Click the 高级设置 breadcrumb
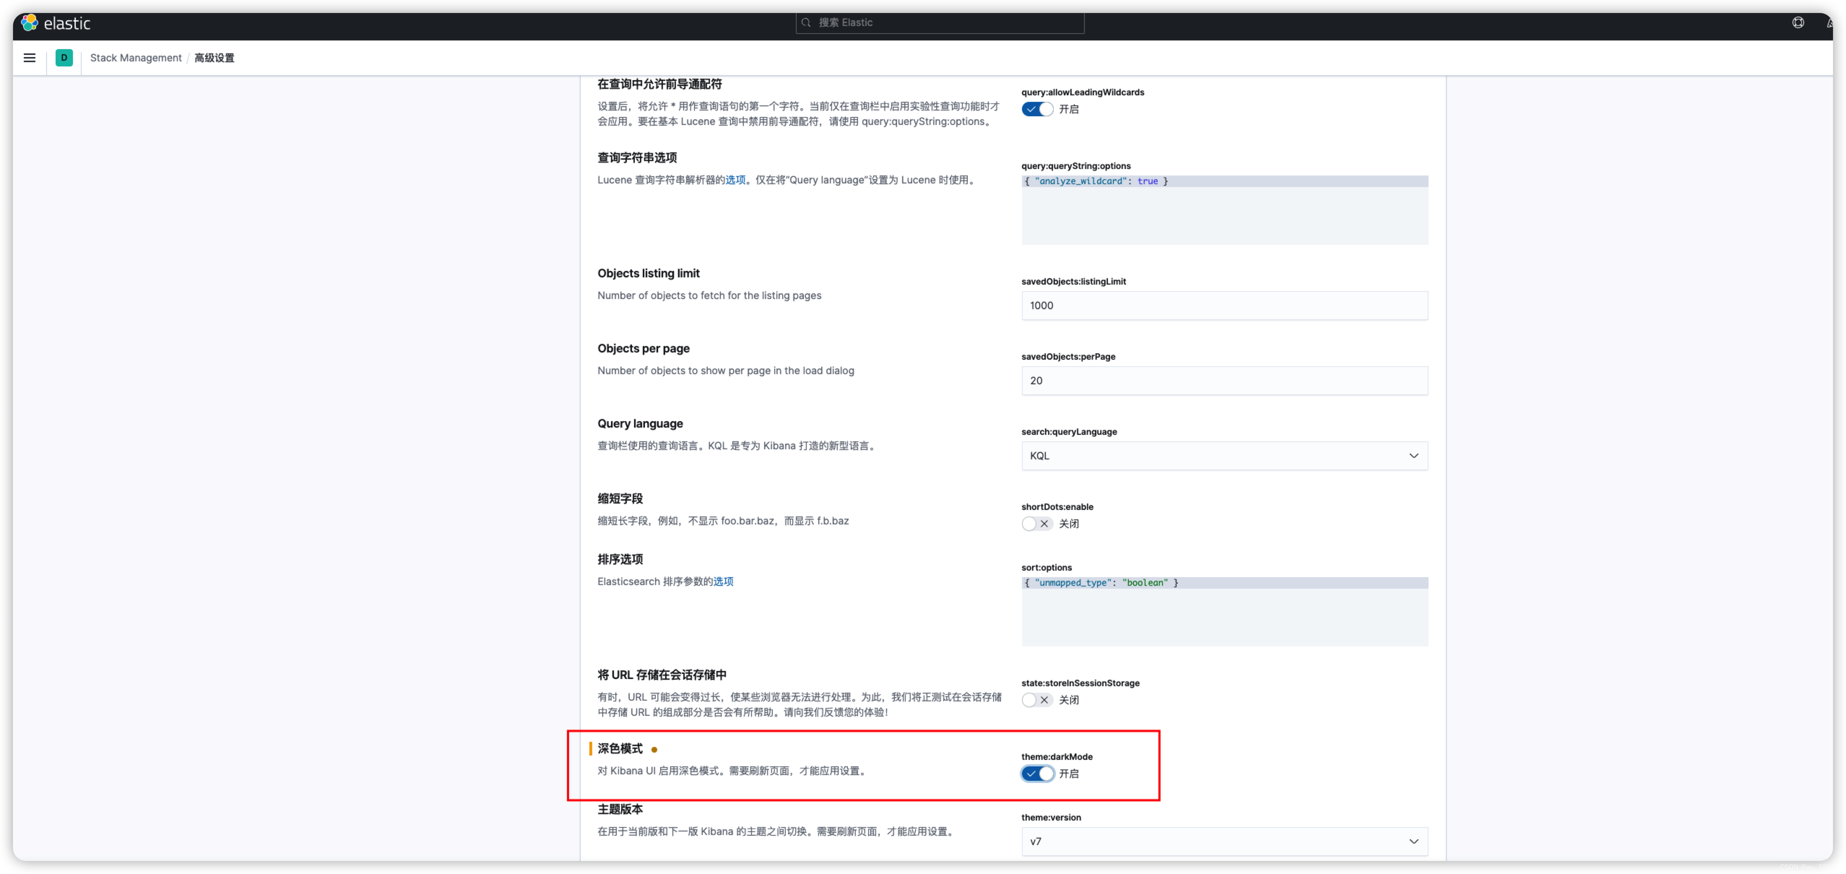This screenshot has height=874, width=1846. click(213, 58)
